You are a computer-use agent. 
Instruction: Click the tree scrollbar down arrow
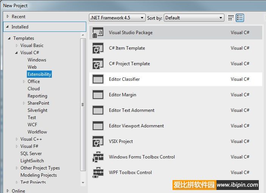[83, 183]
